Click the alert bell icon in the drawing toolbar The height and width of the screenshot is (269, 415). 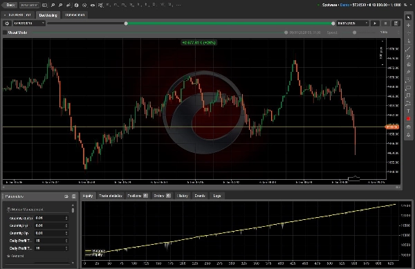click(x=408, y=135)
